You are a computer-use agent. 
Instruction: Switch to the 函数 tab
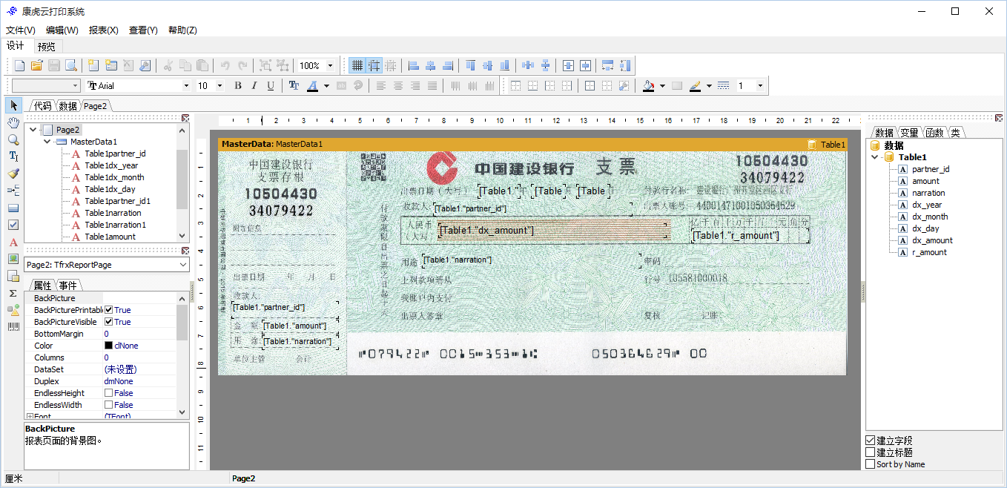[x=934, y=133]
